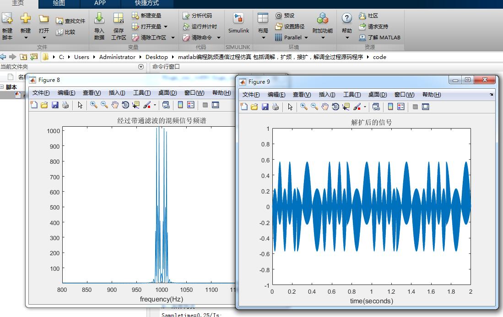The image size is (503, 317).
Task: Toggle Edit Plot arrow in Figure 9
Action: point(290,107)
